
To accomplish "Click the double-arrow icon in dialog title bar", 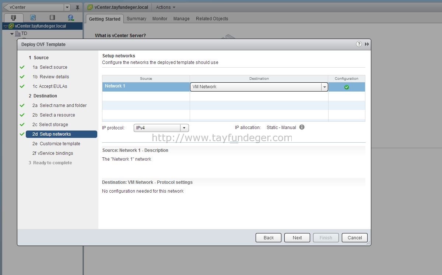I will (x=367, y=44).
